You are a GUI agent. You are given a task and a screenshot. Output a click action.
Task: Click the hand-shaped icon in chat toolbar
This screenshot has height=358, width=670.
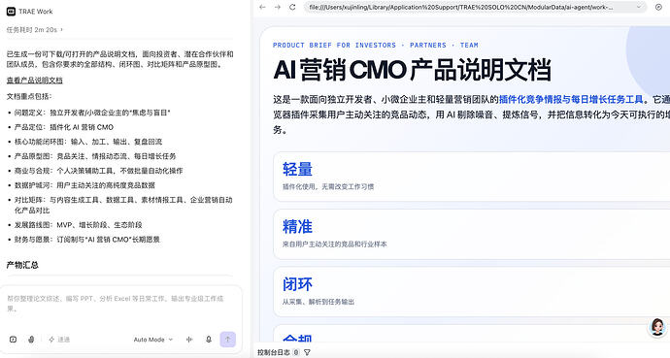point(31,340)
